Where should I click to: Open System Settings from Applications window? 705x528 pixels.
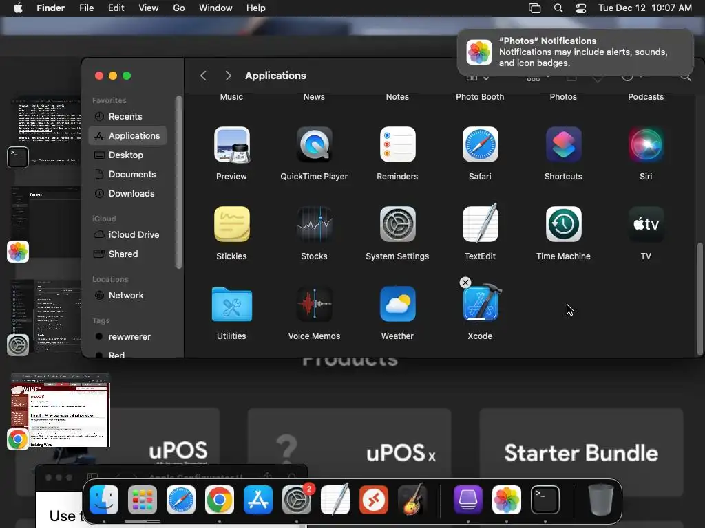pyautogui.click(x=397, y=225)
